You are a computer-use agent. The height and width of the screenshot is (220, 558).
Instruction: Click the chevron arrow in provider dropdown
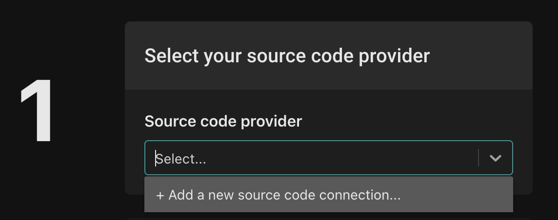pos(495,158)
